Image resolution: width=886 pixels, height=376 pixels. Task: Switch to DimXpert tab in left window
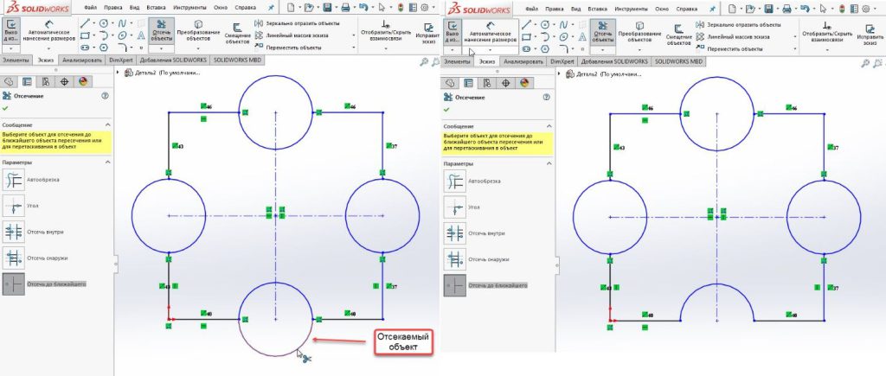tap(120, 60)
